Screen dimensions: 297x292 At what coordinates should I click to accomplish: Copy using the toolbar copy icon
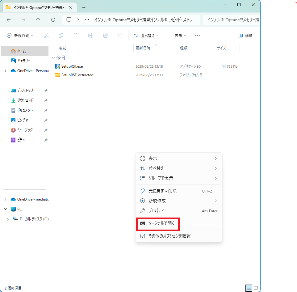click(61, 36)
